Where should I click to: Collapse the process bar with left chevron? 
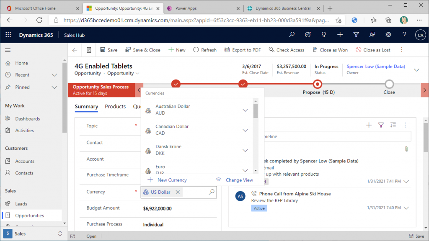tap(139, 90)
